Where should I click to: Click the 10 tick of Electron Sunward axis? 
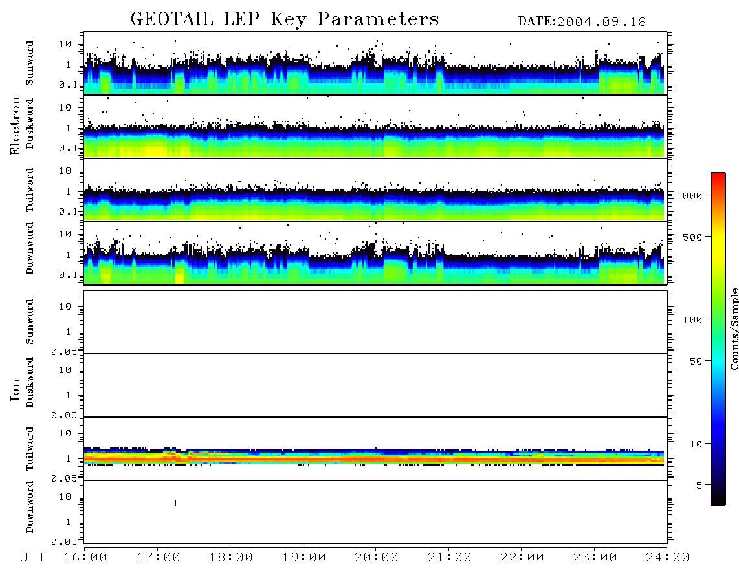click(x=65, y=44)
